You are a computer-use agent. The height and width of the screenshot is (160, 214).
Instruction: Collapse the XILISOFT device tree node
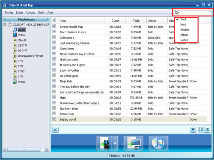[x=5, y=24]
